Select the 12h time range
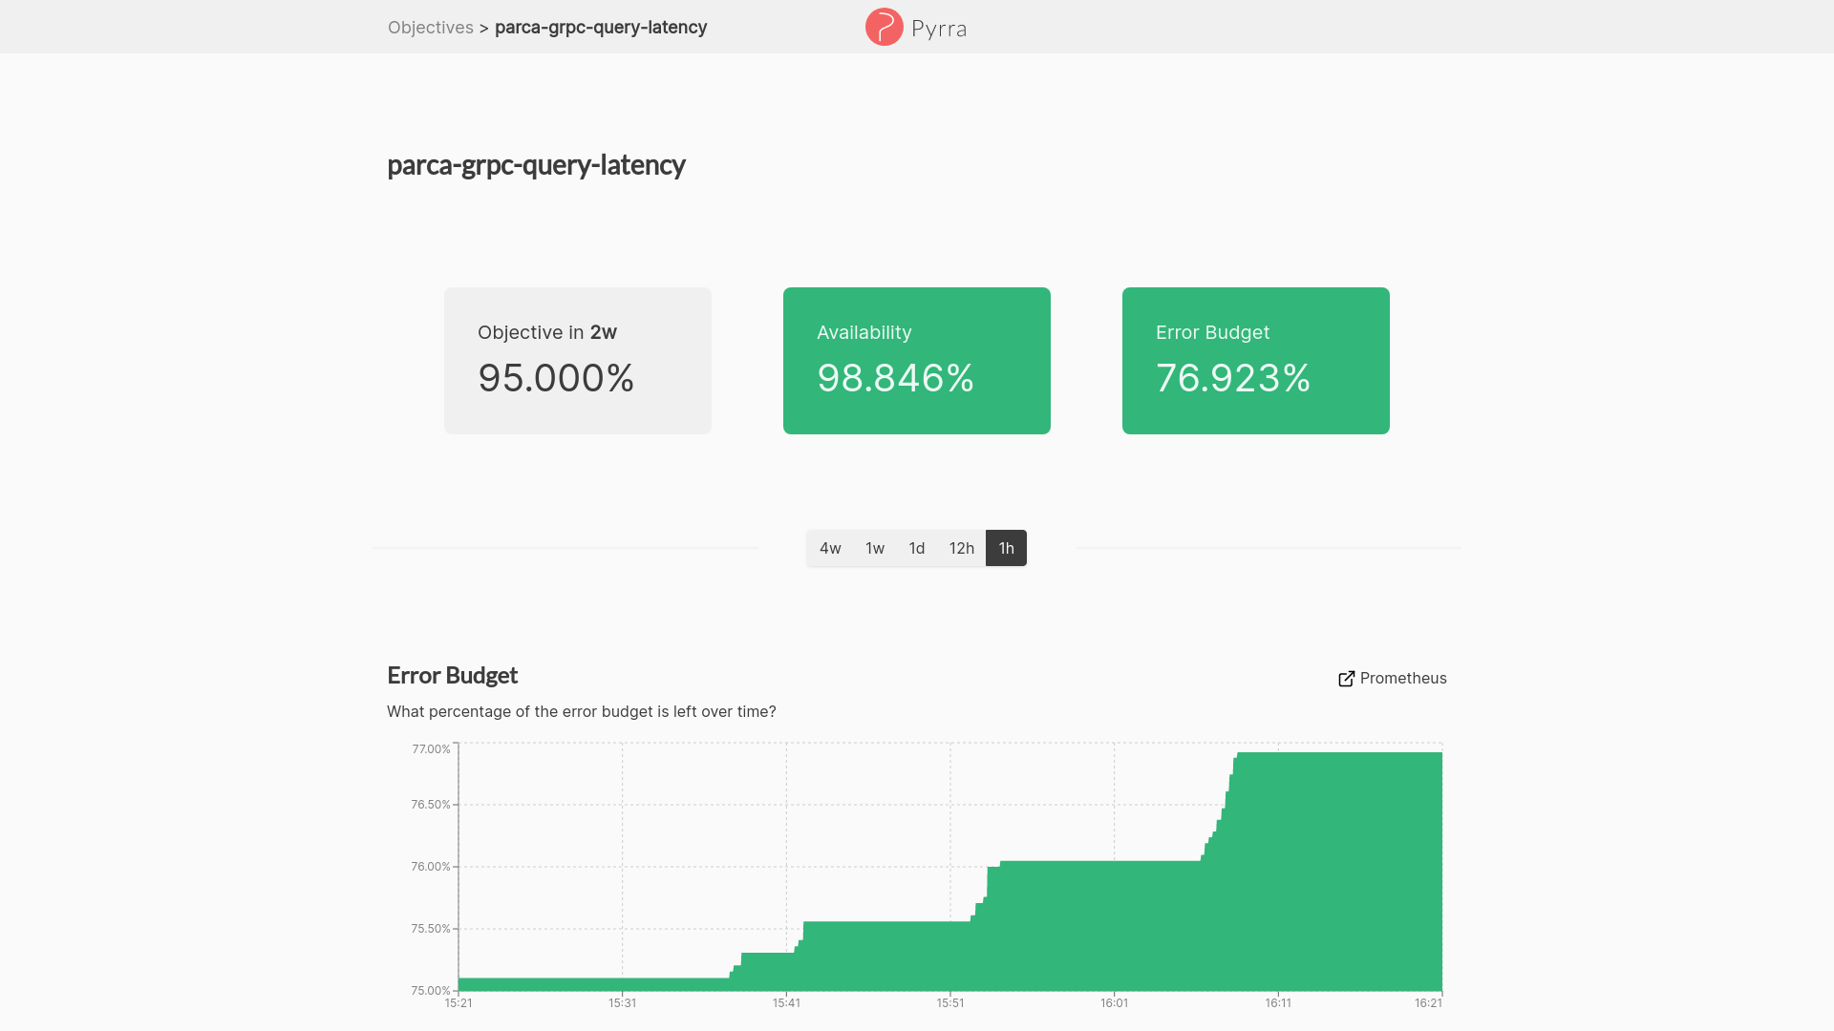 tap(961, 548)
